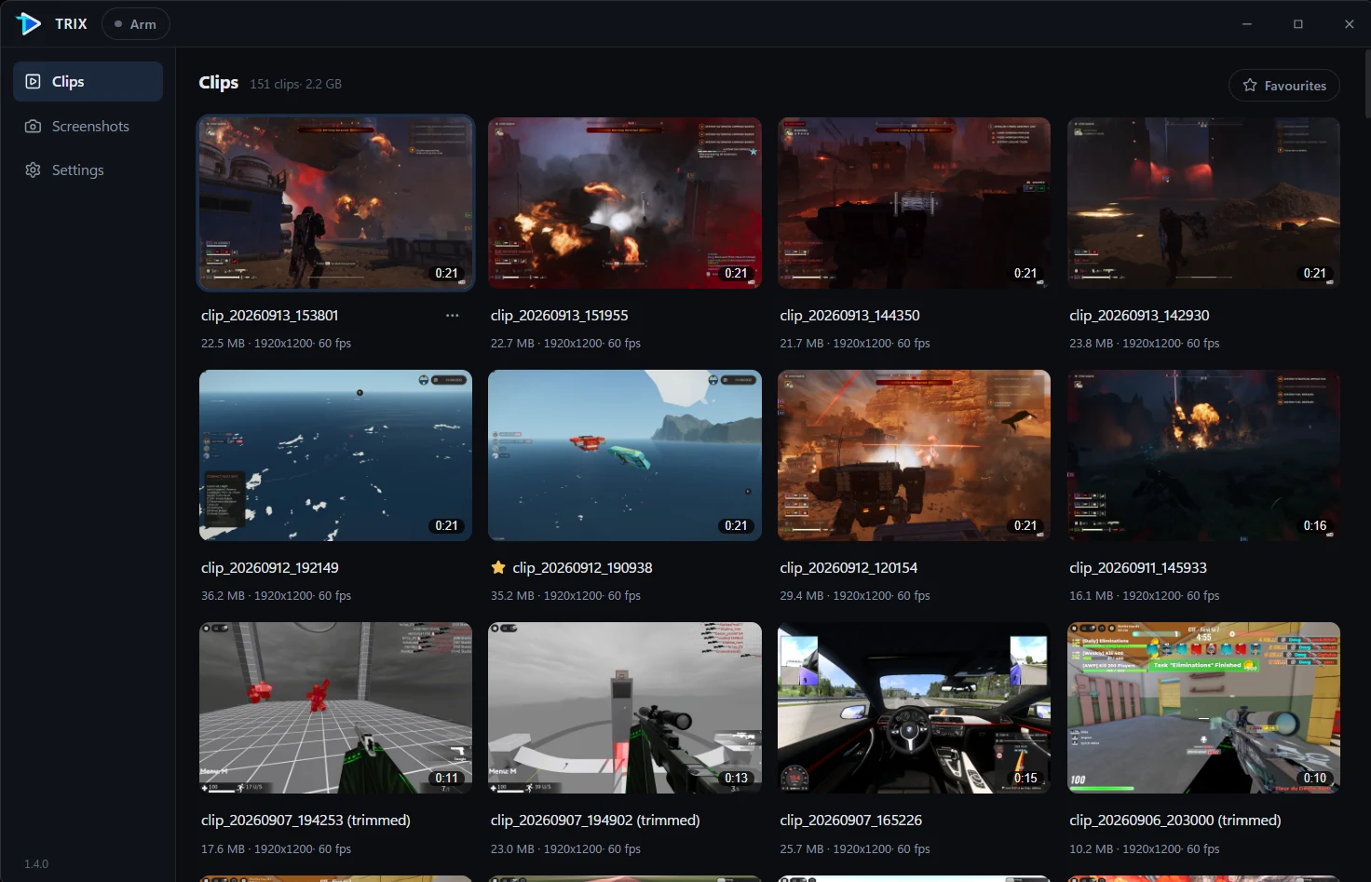Open the Screenshots section in sidebar
1371x882 pixels.
pyautogui.click(x=88, y=126)
